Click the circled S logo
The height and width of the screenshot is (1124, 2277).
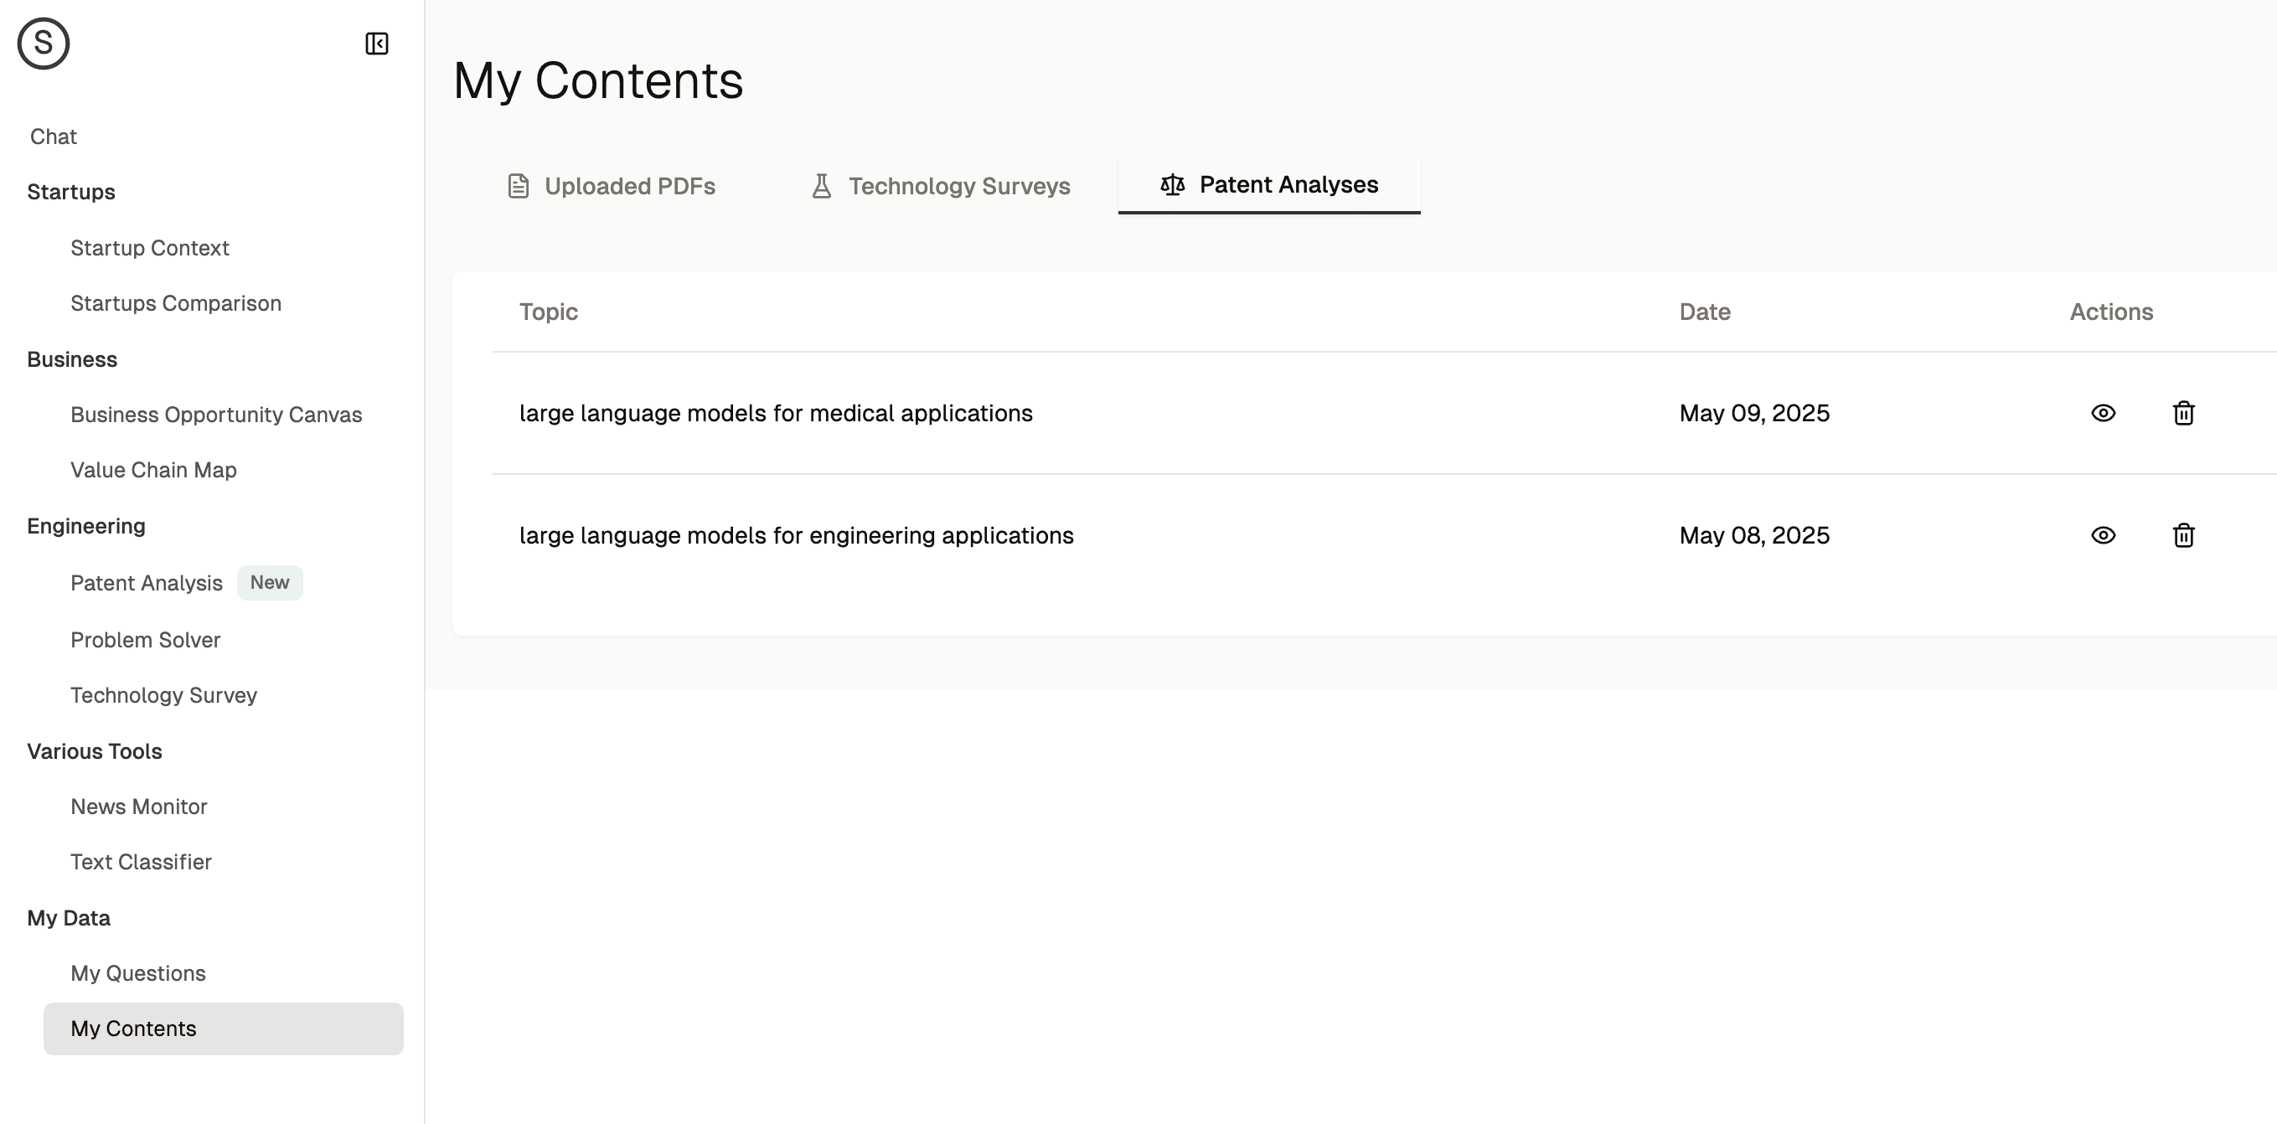(x=44, y=44)
